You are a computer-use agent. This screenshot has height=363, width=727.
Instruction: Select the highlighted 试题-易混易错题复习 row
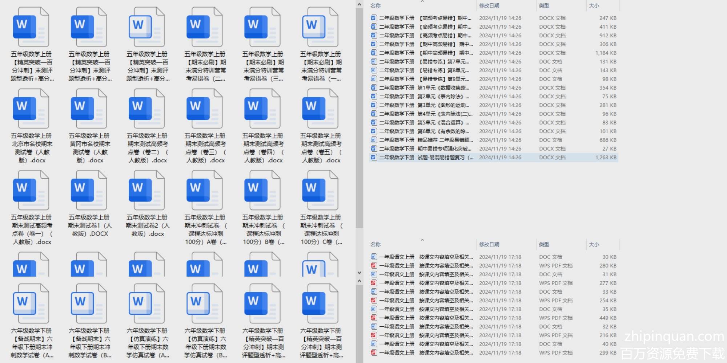(425, 158)
